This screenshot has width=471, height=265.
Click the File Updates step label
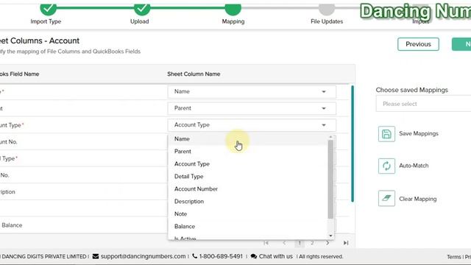pos(327,21)
